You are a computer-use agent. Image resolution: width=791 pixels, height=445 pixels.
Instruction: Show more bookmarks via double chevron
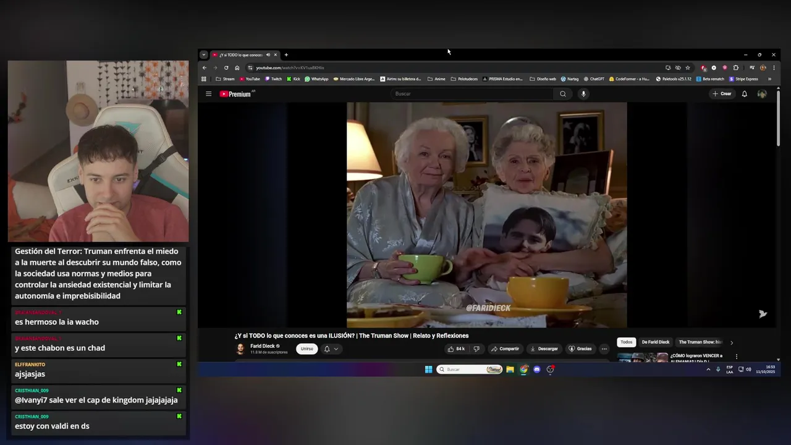point(769,79)
